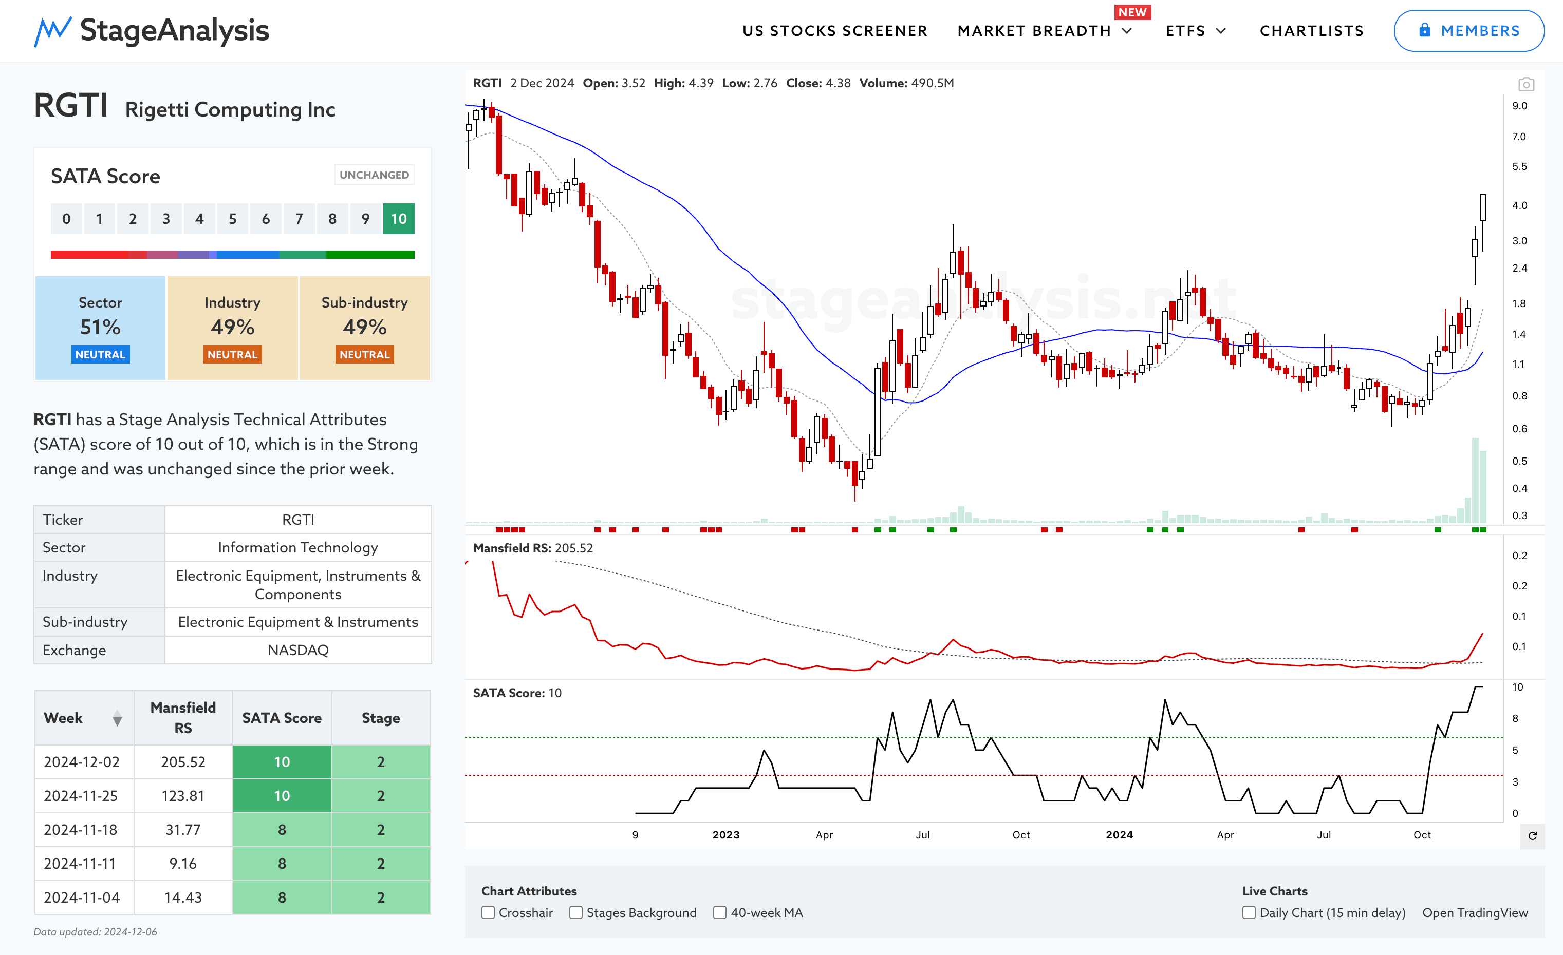The height and width of the screenshot is (955, 1563).
Task: Open US Stocks Screener menu
Action: (835, 31)
